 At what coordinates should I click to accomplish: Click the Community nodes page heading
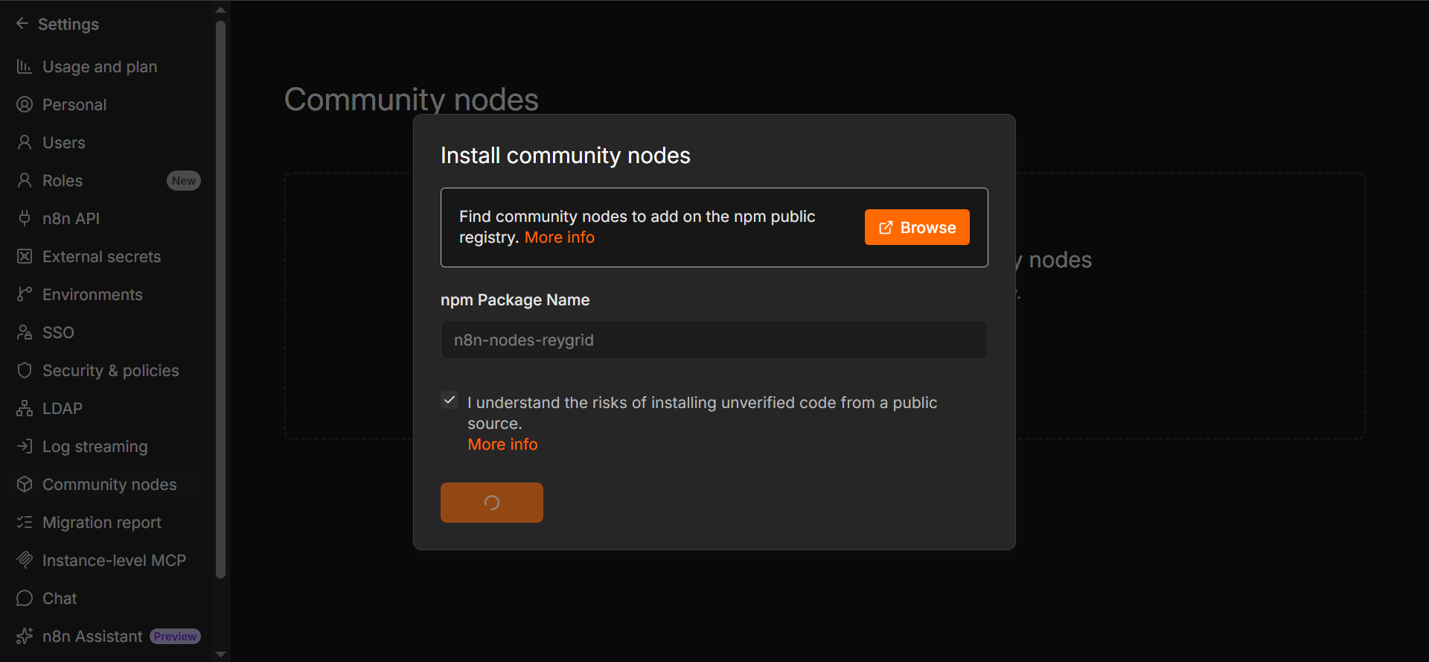(412, 100)
